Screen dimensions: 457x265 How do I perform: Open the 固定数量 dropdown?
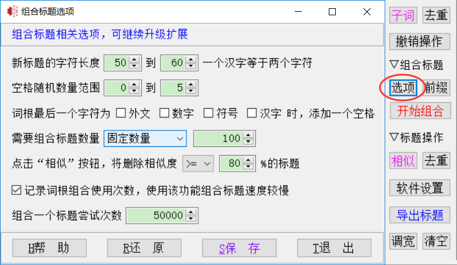[145, 139]
